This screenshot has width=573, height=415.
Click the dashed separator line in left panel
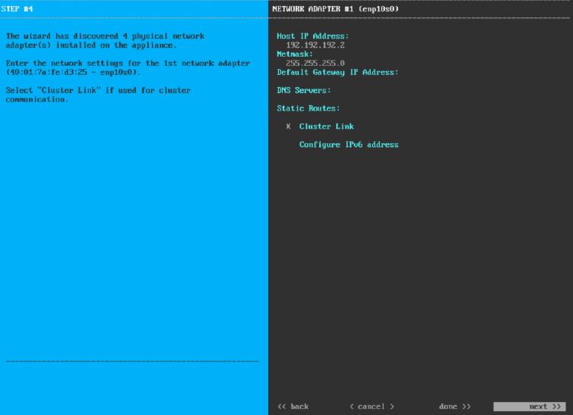tap(132, 361)
